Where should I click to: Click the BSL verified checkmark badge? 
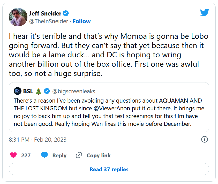point(47,91)
